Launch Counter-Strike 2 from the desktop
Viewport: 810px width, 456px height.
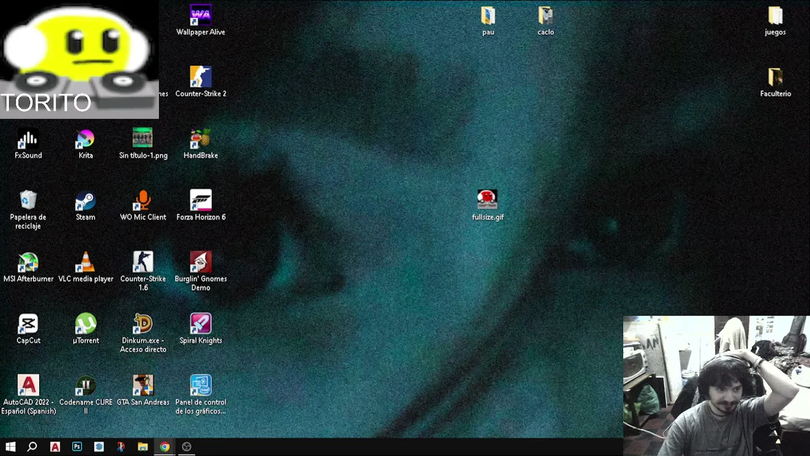pos(201,82)
